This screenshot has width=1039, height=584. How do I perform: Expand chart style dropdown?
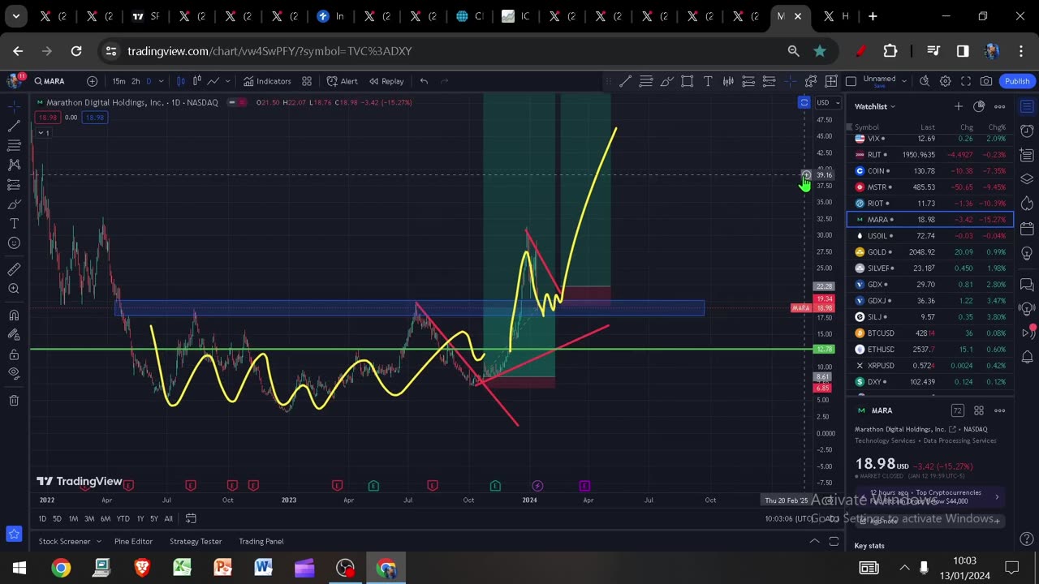(227, 81)
